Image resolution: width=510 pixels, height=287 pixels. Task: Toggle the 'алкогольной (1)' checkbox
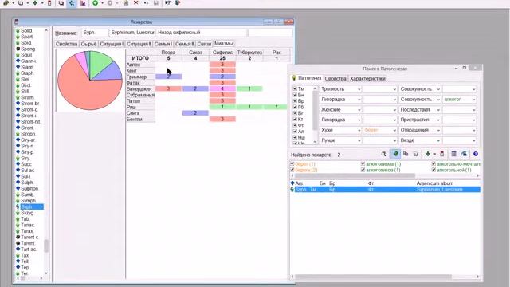tap(433, 170)
